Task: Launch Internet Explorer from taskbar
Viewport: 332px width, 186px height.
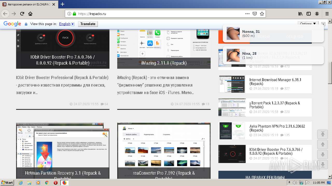Action: point(21,183)
